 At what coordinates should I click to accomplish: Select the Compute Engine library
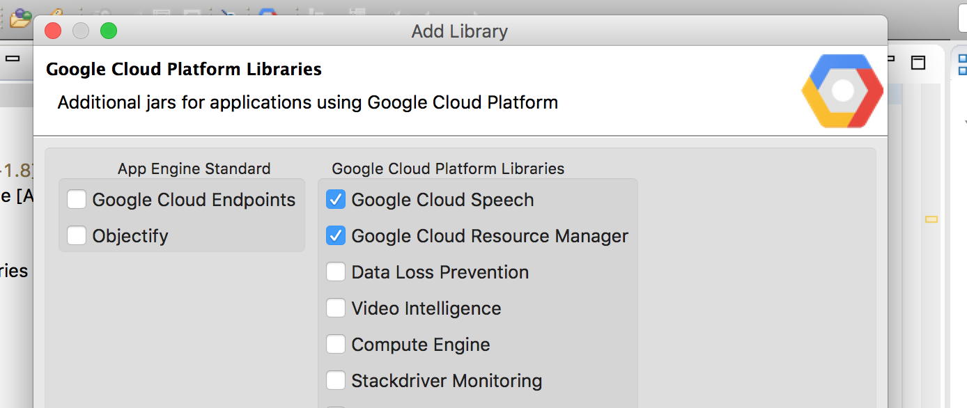click(x=335, y=344)
